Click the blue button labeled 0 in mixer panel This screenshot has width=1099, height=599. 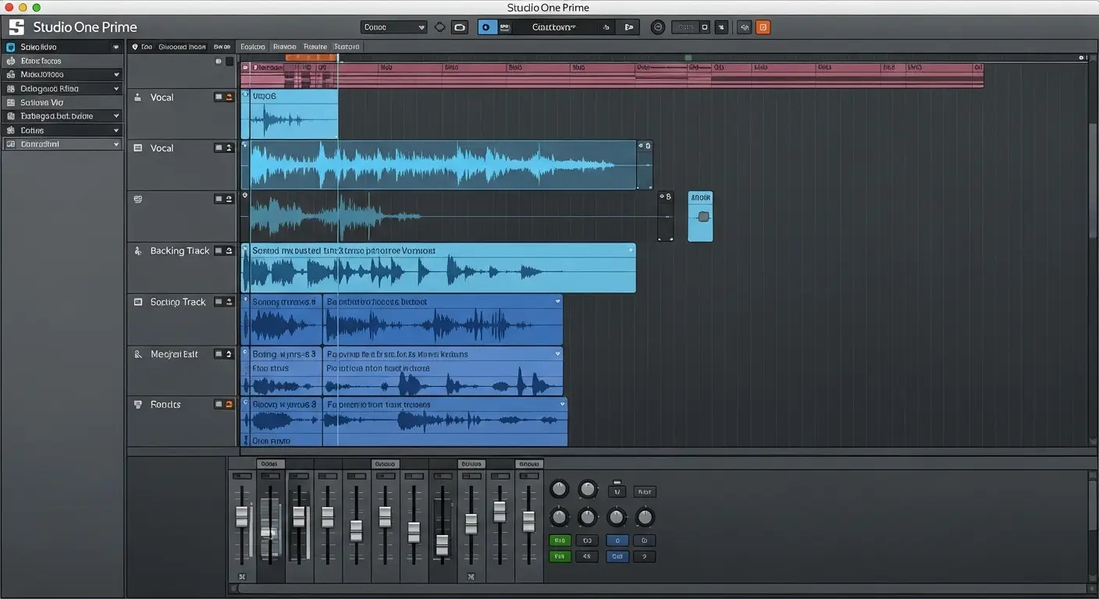[x=617, y=541]
